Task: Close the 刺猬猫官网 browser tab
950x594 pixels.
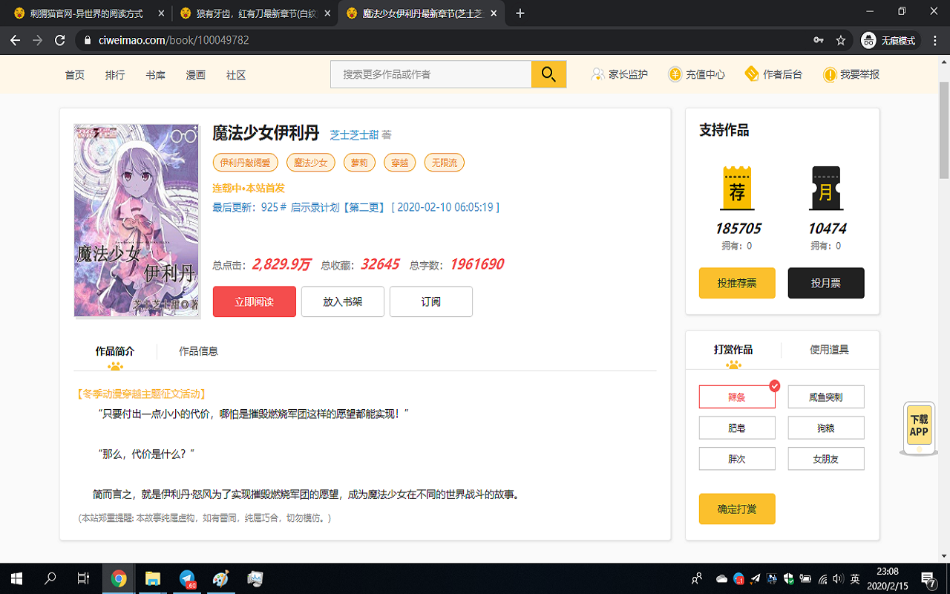Action: 160,13
